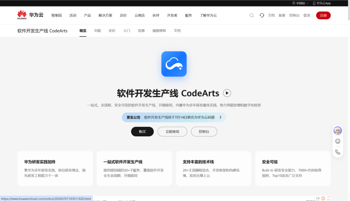Click the 立即使用 button
Image resolution: width=350 pixels, height=201 pixels.
172,131
